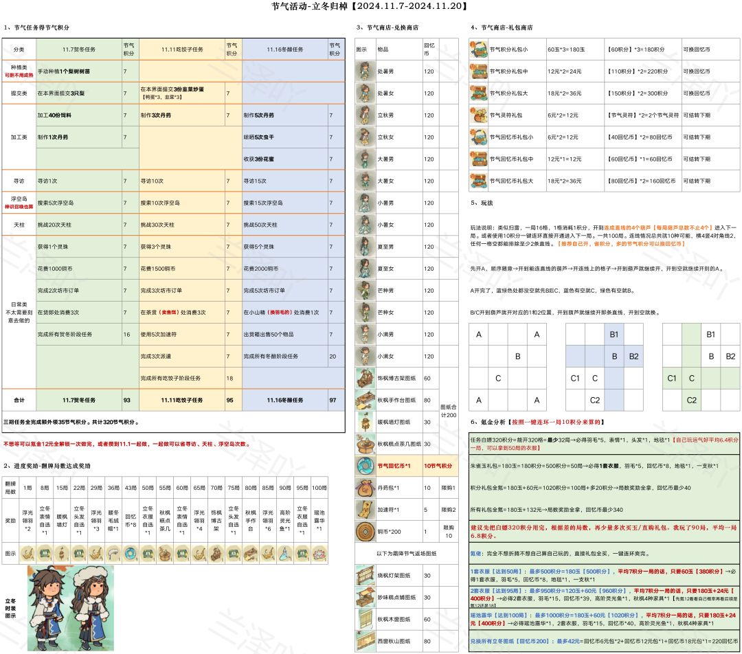The image size is (742, 654).
Task: Select the 秋枫糕点茶几图纸 icon
Action: click(x=366, y=444)
